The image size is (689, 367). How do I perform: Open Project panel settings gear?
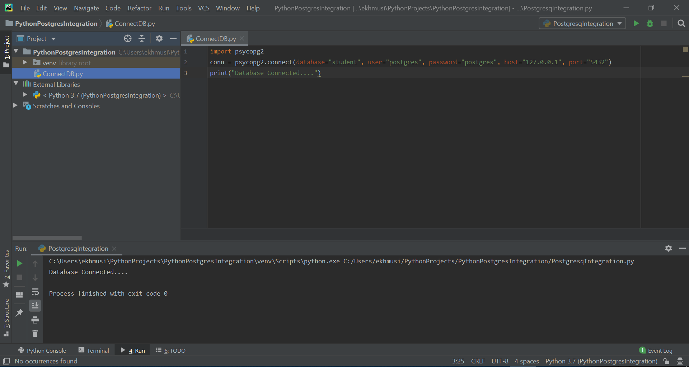(x=159, y=39)
